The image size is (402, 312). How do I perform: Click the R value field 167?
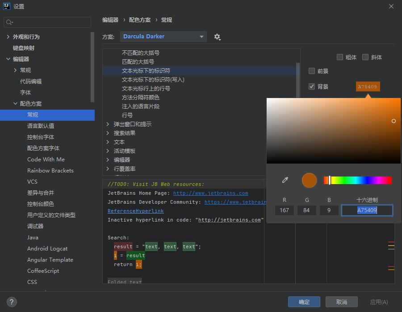tap(285, 210)
